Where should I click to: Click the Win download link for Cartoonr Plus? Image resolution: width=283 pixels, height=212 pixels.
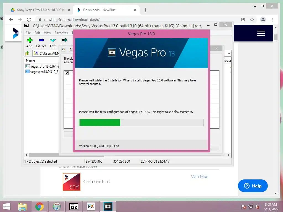click(x=195, y=176)
